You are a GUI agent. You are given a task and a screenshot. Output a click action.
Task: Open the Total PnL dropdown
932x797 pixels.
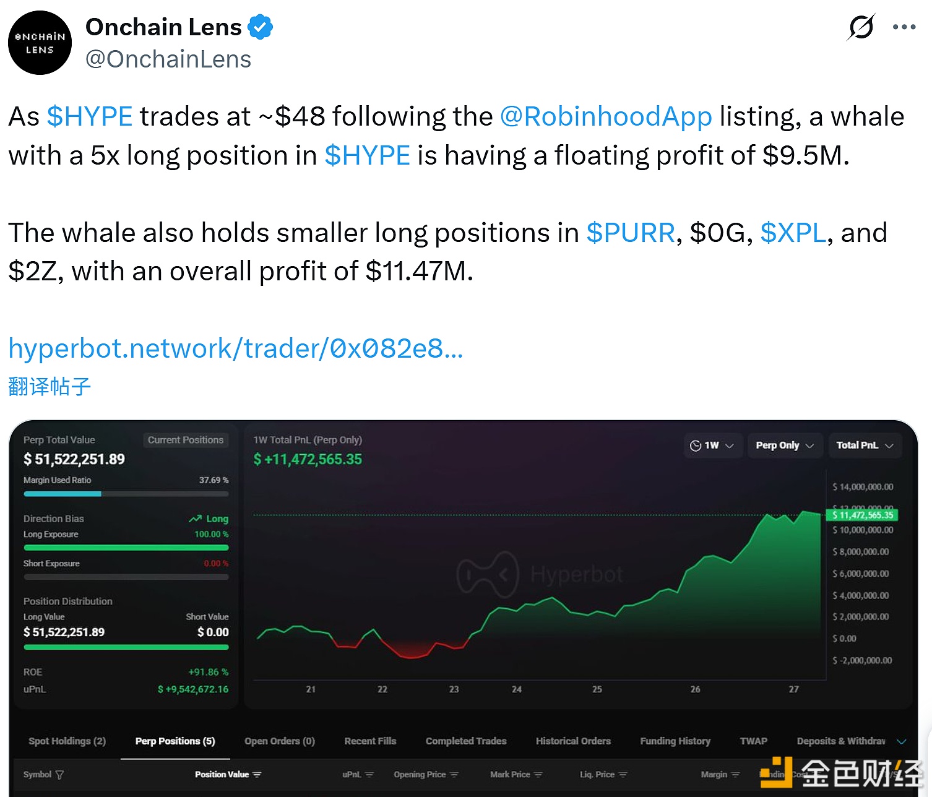865,446
